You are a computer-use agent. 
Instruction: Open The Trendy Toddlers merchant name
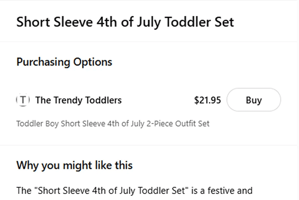click(x=78, y=100)
